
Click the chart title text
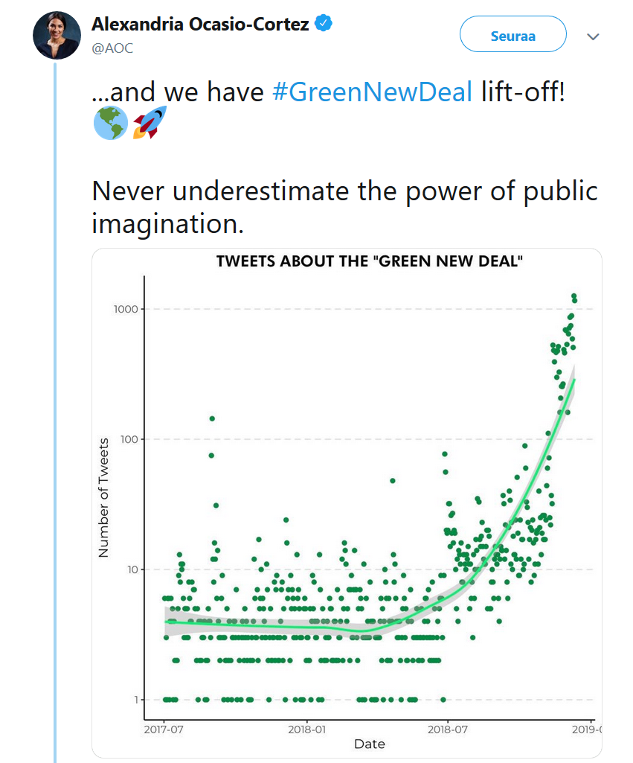point(370,261)
